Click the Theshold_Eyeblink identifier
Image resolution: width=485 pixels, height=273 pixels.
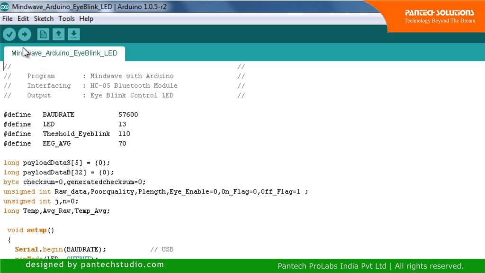[x=76, y=134]
